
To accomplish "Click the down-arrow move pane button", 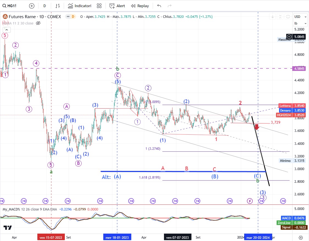I will 272,17.
